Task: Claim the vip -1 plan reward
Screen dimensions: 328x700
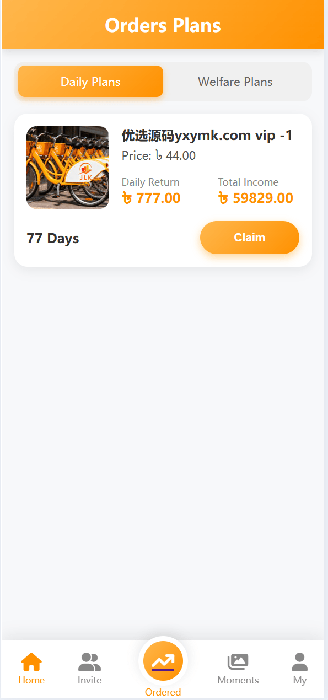Action: (250, 238)
